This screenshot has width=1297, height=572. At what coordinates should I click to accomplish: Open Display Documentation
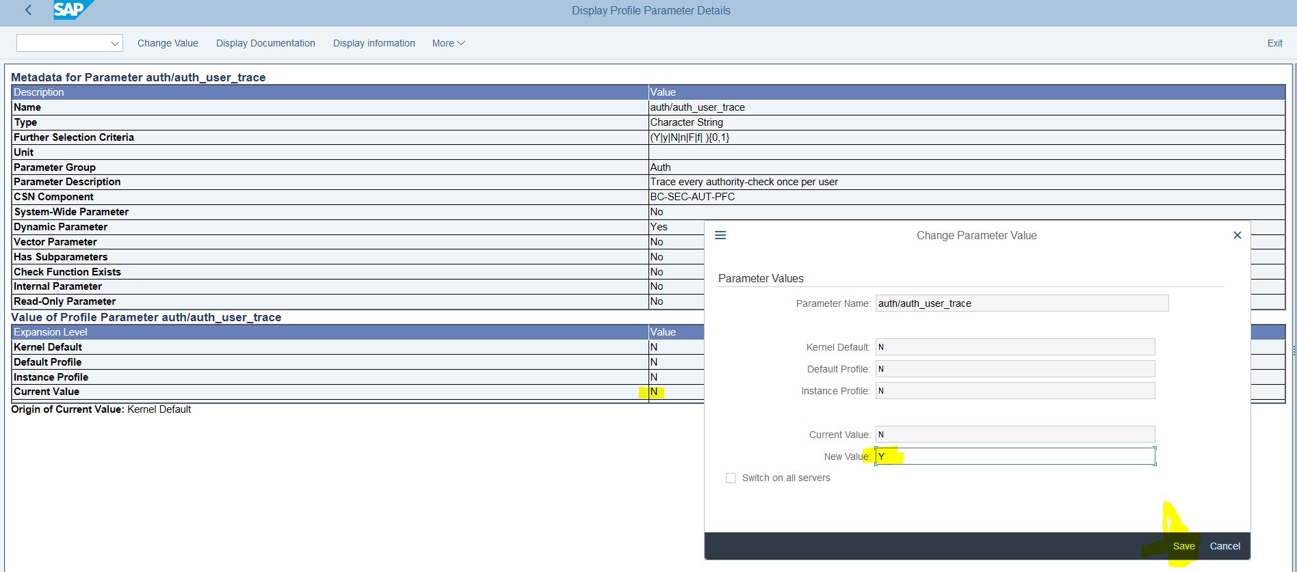pos(265,43)
